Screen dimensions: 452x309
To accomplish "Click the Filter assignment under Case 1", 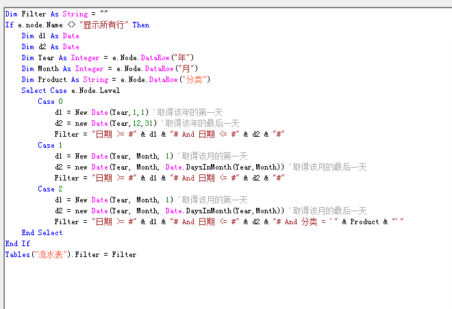I will click(x=170, y=178).
